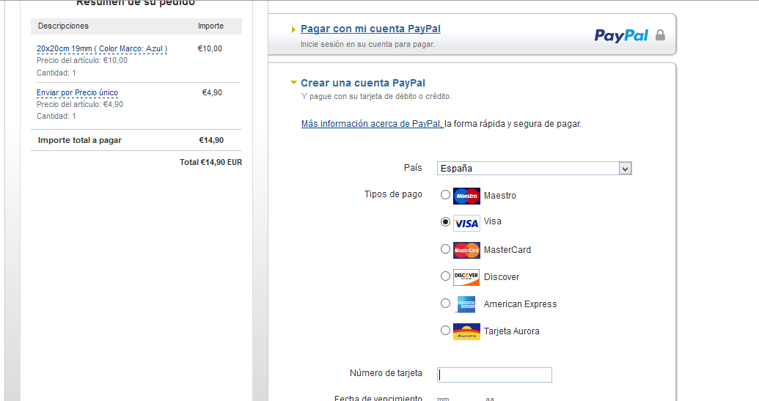Click the Tipos de pago label
759x401 pixels.
[x=393, y=194]
